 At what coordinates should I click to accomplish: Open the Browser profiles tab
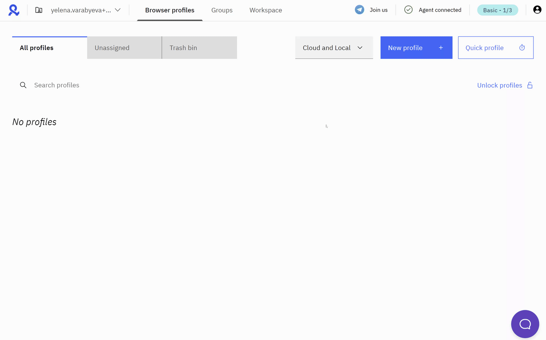(x=170, y=10)
